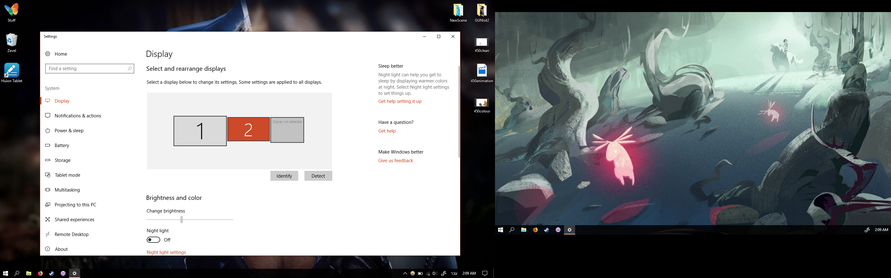Maximize the Settings window
891x278 pixels.
pos(439,36)
